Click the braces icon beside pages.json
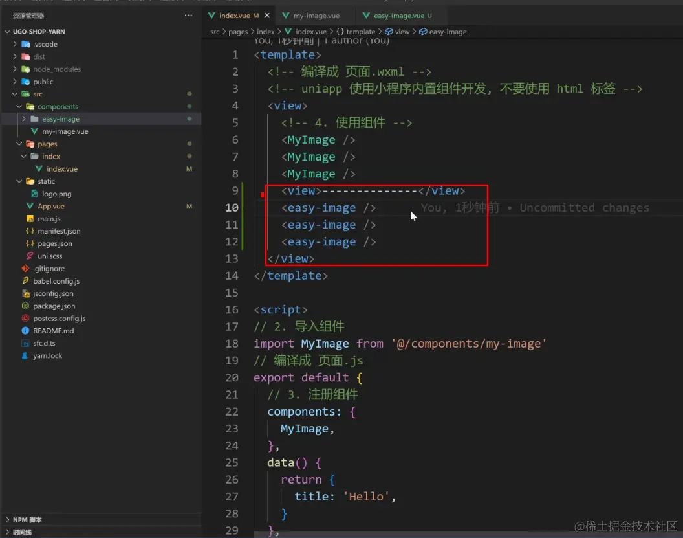The width and height of the screenshot is (683, 538). click(x=30, y=243)
